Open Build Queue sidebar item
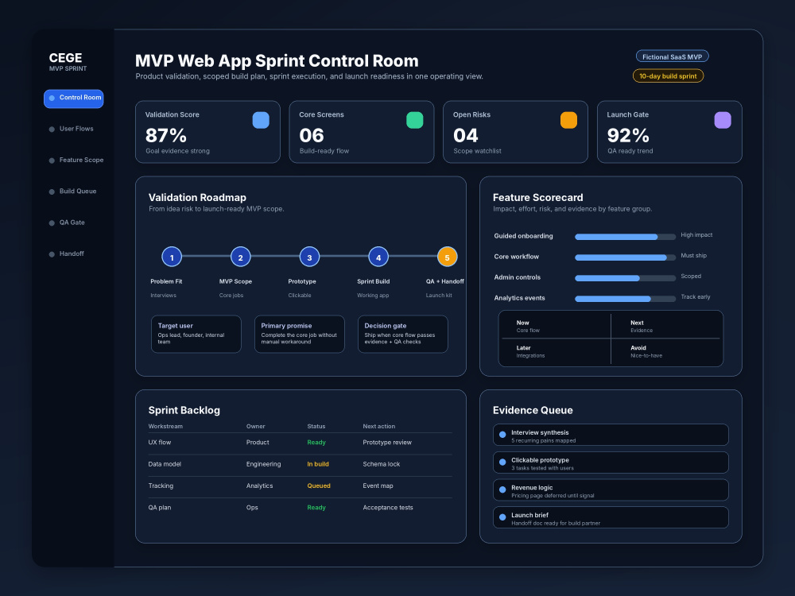 coord(73,192)
